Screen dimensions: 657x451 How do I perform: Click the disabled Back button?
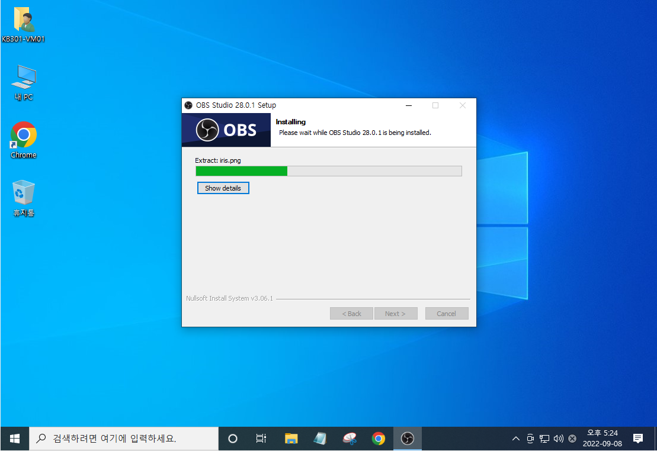tap(351, 313)
